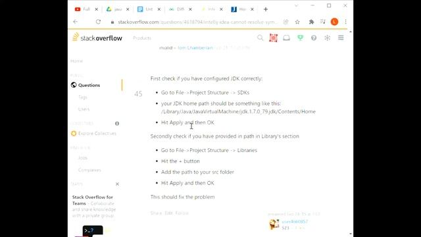Click the site padlock icon

click(112, 22)
